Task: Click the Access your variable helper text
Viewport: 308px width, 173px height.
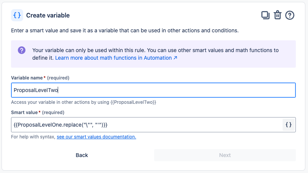Action: pos(84,102)
